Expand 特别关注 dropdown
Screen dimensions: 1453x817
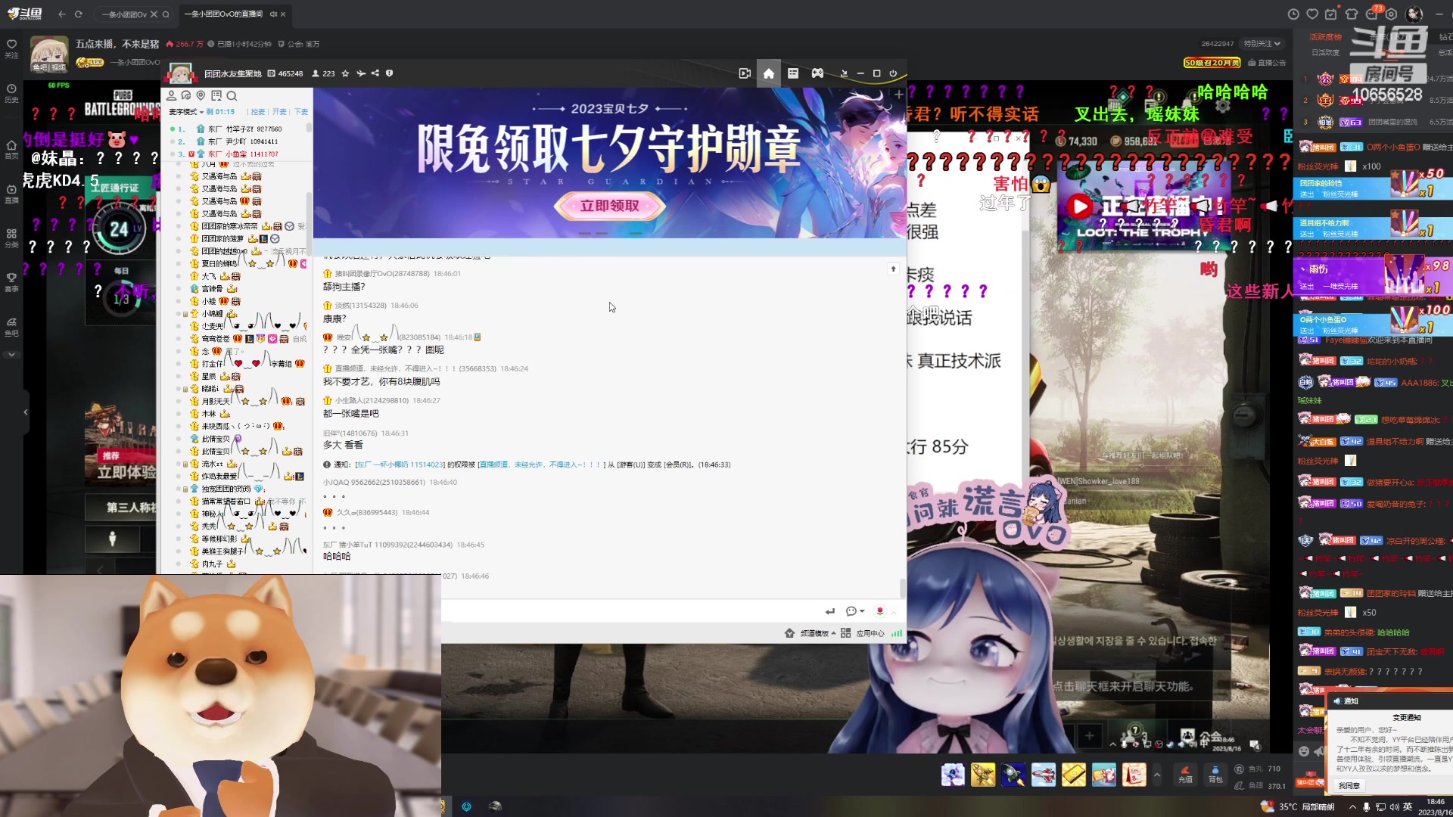pos(1262,43)
